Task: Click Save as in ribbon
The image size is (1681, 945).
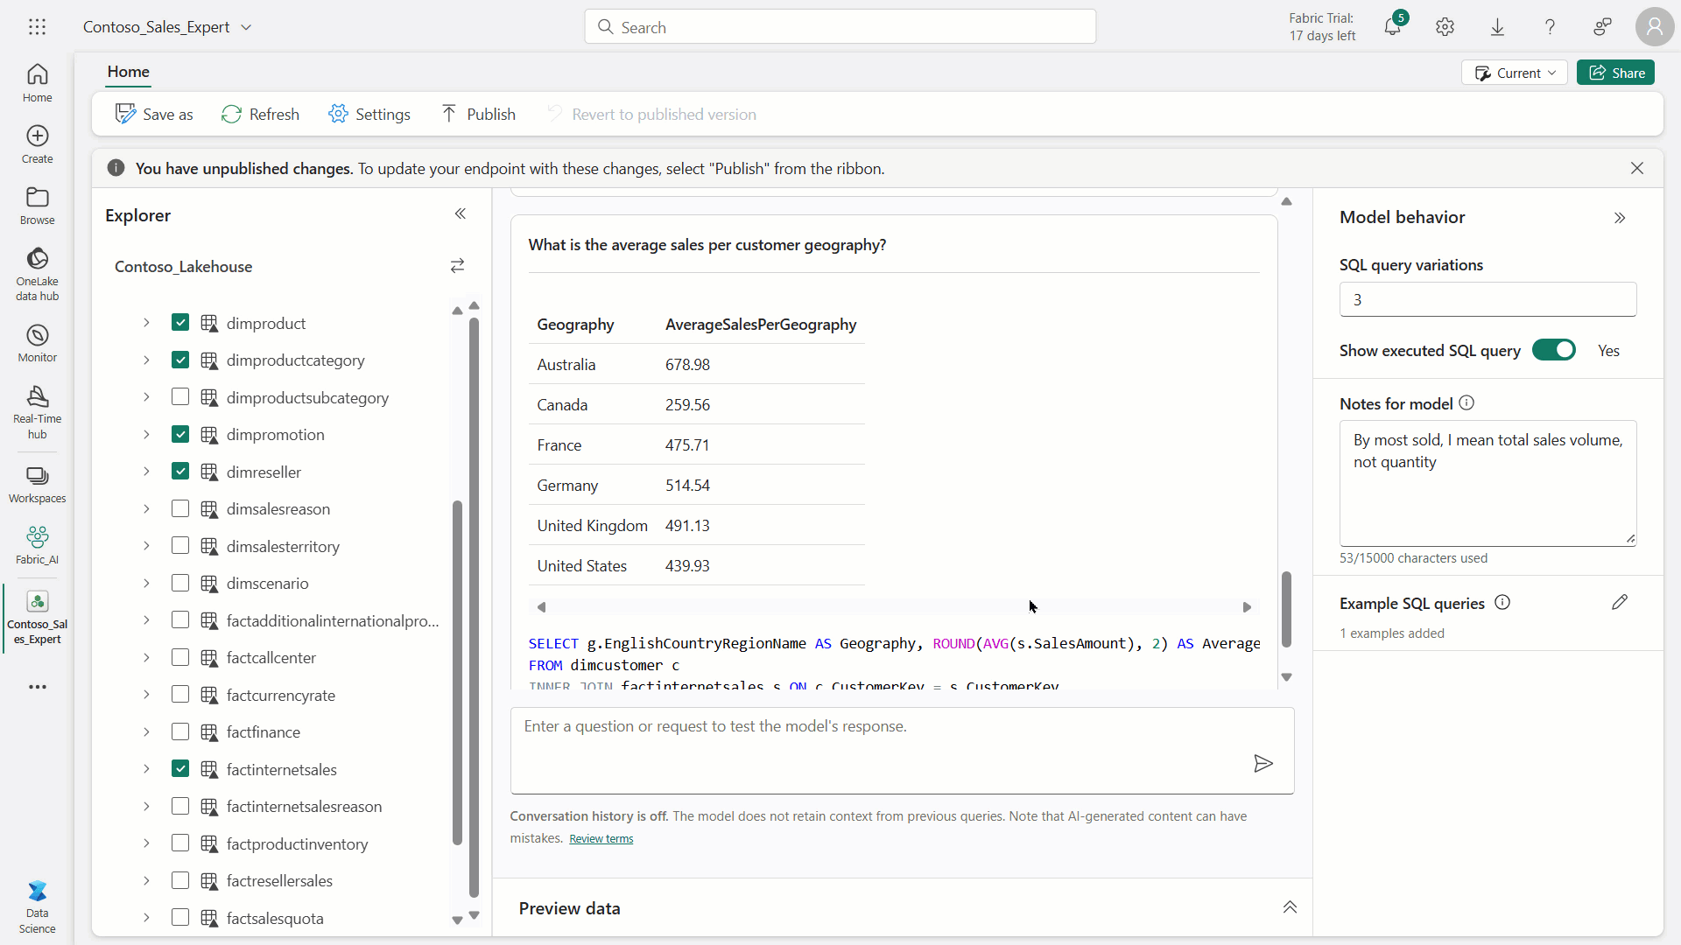Action: pos(154,114)
